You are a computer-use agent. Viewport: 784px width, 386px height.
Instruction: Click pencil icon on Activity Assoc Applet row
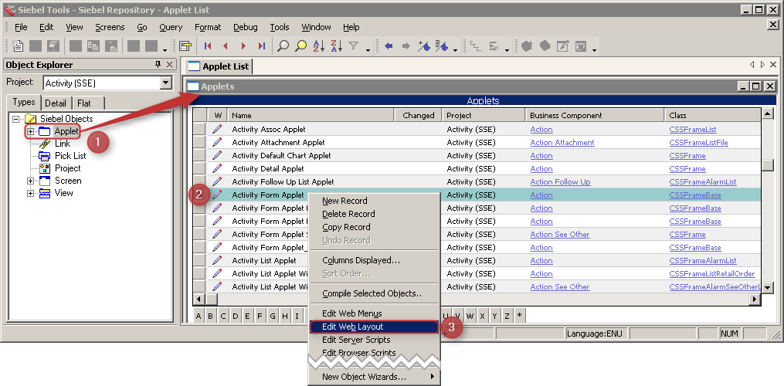click(x=217, y=129)
